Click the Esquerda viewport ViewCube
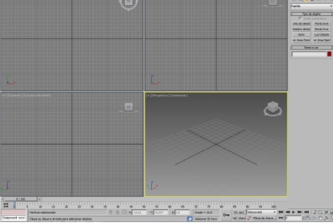333x223 pixels. click(x=129, y=107)
